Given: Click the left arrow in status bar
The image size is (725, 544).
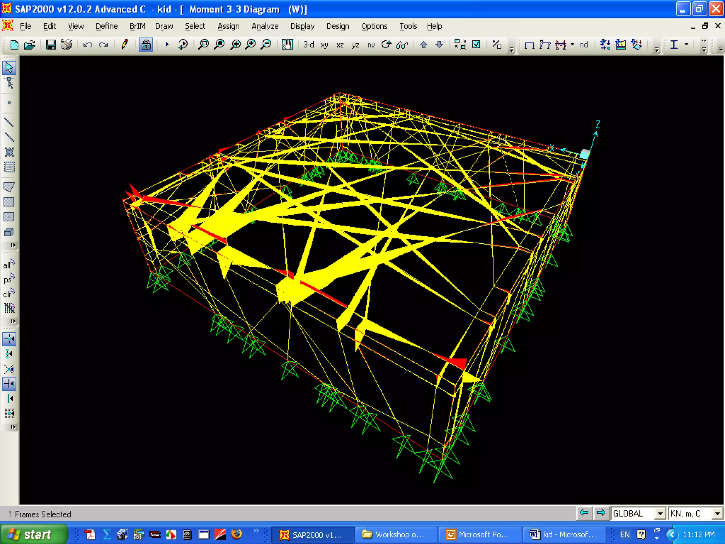Looking at the screenshot, I should [584, 512].
